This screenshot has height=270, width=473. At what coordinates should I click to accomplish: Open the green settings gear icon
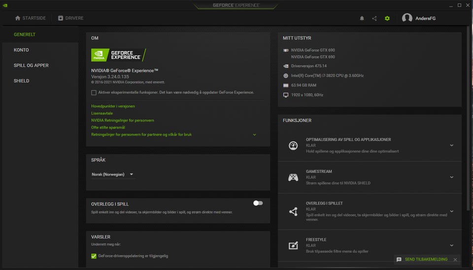click(x=387, y=18)
